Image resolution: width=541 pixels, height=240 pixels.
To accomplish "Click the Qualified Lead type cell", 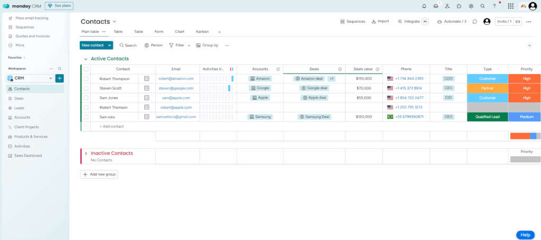I will [487, 117].
